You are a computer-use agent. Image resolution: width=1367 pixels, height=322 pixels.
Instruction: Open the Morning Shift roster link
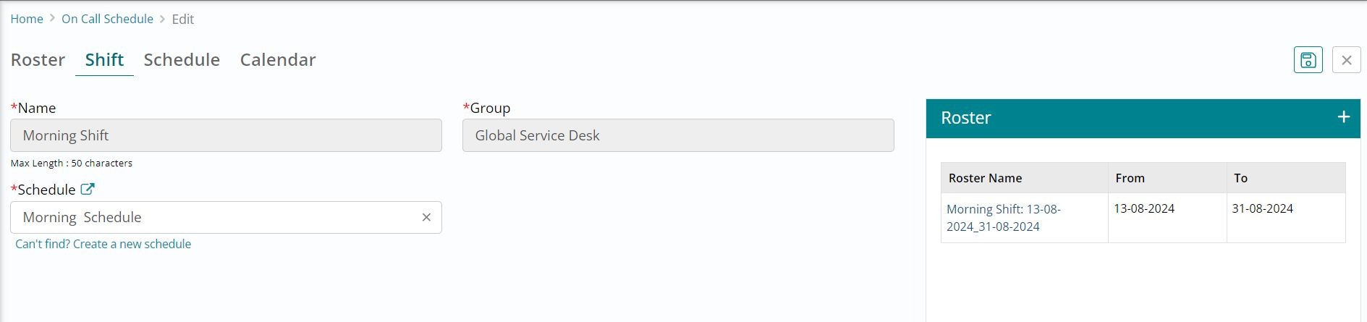click(x=1003, y=218)
